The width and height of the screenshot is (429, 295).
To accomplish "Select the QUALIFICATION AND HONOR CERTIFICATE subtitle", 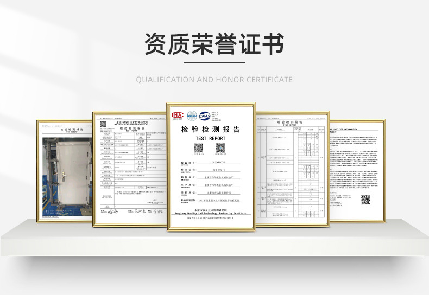I will (x=214, y=80).
